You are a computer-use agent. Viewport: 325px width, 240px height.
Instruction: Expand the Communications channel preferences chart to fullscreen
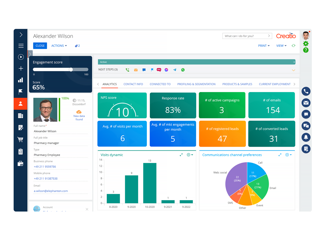(x=280, y=155)
